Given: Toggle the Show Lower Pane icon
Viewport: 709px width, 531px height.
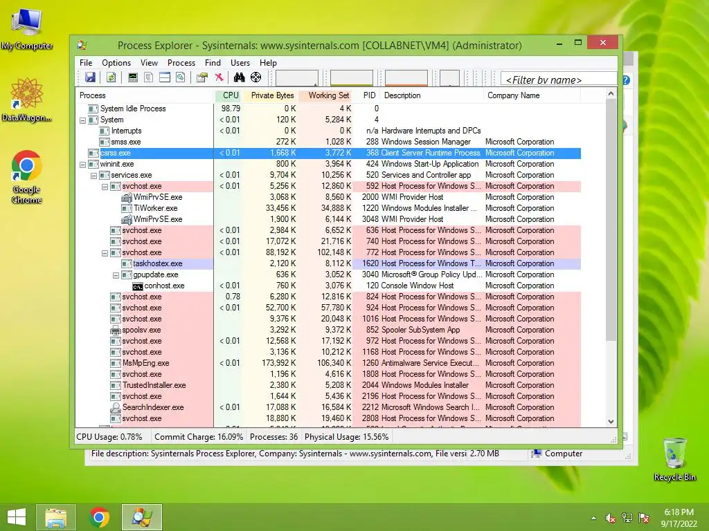Looking at the screenshot, I should point(165,77).
